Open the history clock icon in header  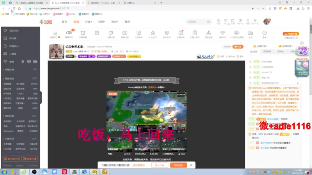218,21
